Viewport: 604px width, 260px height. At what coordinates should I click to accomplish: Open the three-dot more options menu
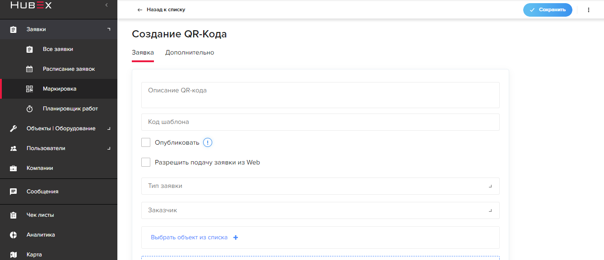(x=589, y=10)
